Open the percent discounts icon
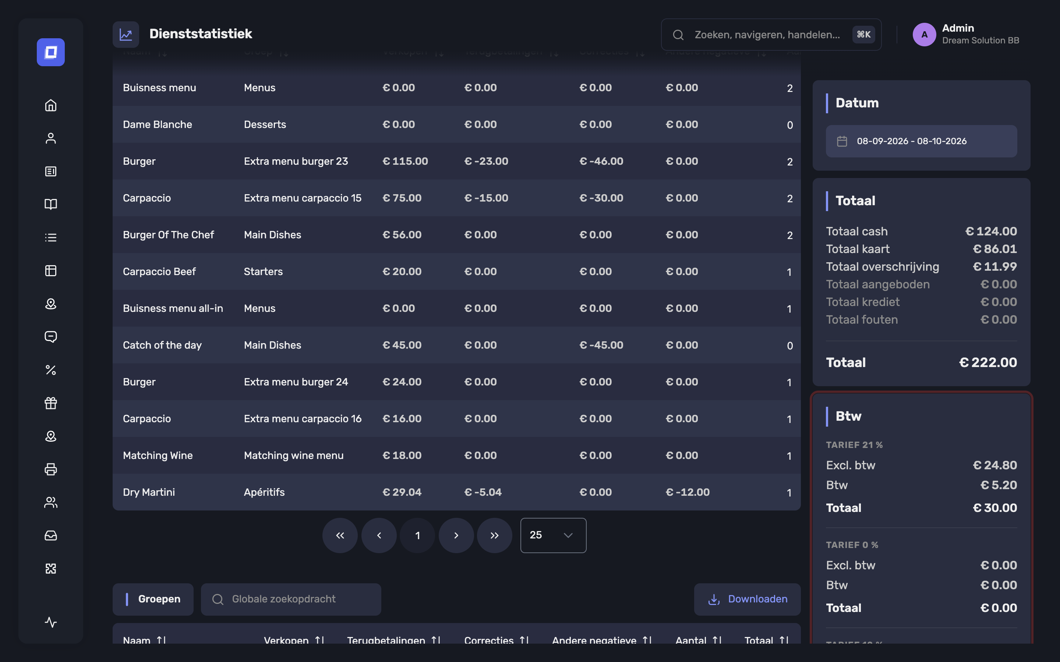 point(51,370)
